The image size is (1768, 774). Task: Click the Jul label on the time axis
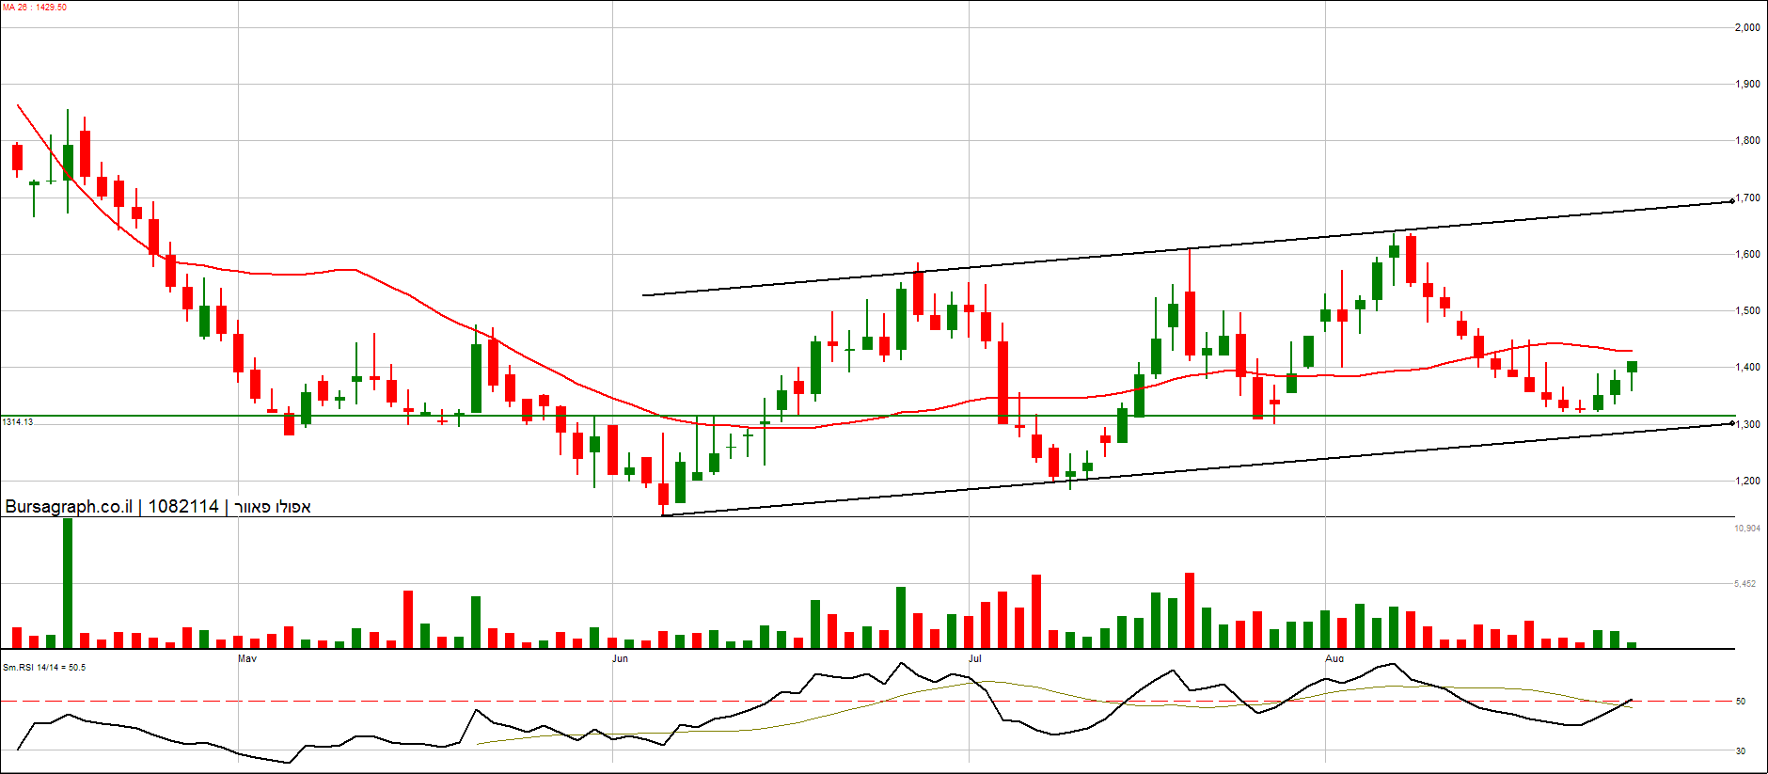[975, 658]
